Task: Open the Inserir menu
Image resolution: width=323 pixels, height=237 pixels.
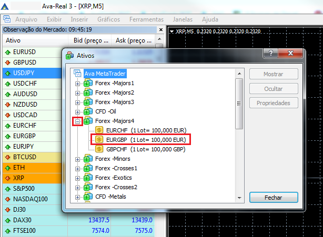Action: click(x=79, y=19)
